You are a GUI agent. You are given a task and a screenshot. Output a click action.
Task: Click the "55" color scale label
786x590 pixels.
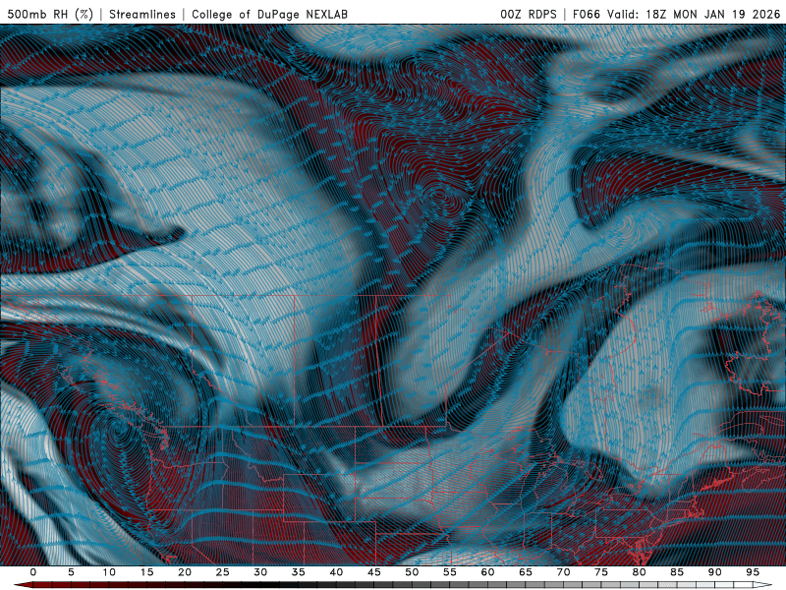pos(450,572)
